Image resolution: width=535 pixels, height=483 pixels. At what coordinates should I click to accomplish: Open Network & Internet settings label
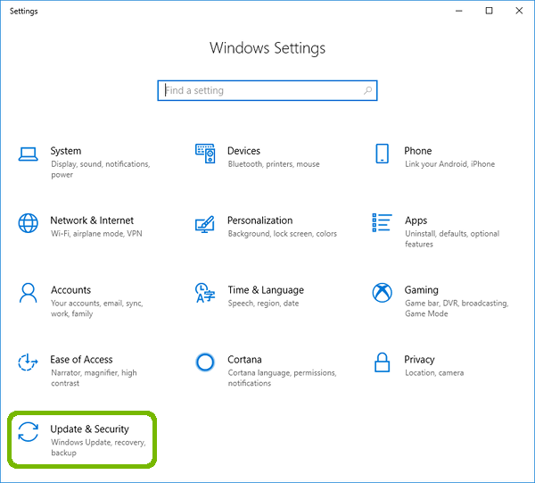click(x=92, y=221)
